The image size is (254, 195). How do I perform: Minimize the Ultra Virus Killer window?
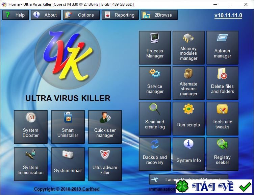pyautogui.click(x=215, y=4)
